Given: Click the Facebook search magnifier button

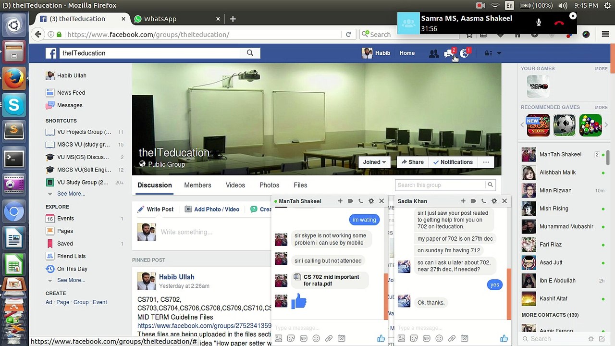Looking at the screenshot, I should click(x=250, y=53).
